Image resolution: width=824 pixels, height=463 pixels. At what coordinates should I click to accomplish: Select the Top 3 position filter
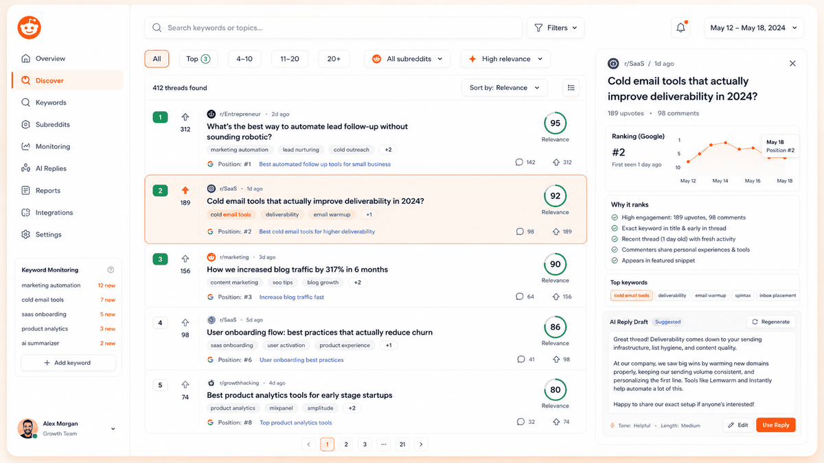coord(198,59)
